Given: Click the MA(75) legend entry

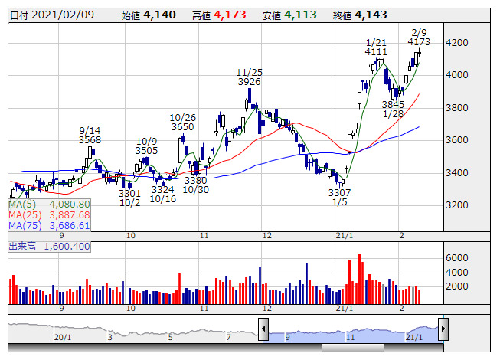Looking at the screenshot, I should pos(50,226).
